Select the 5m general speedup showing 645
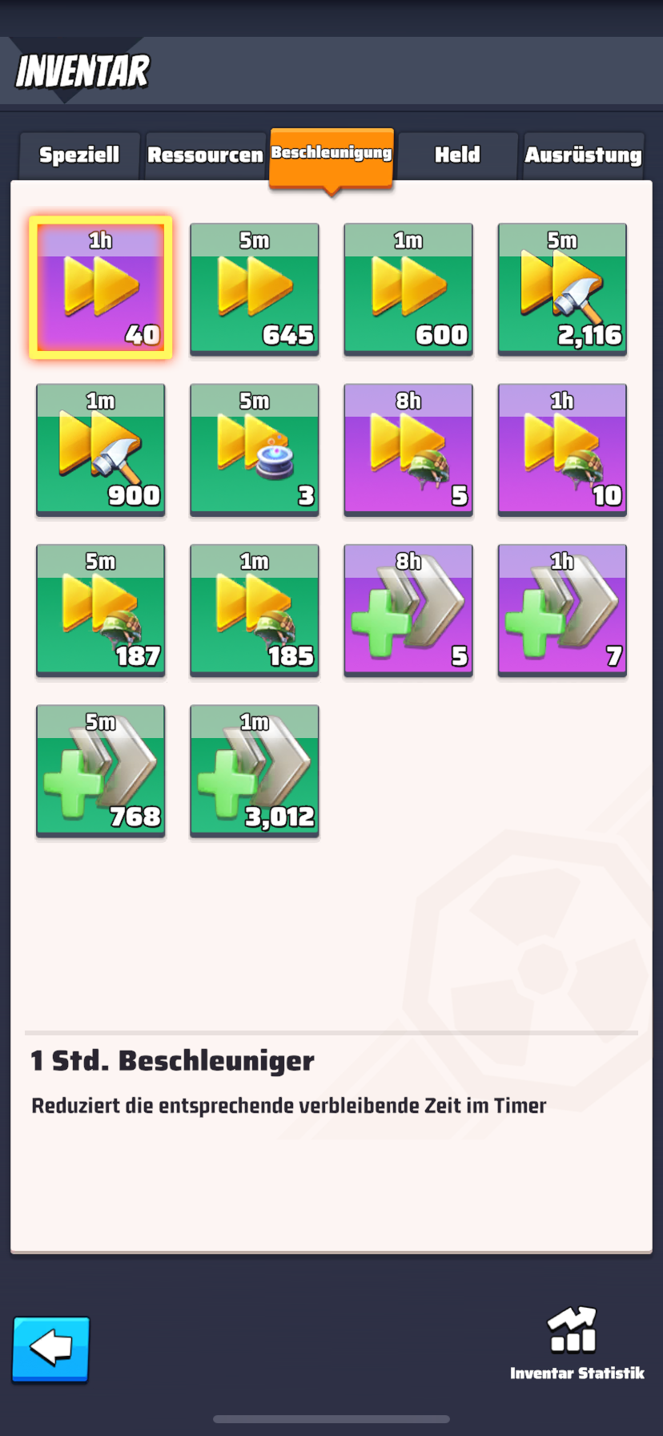The height and width of the screenshot is (1436, 663). [x=255, y=288]
